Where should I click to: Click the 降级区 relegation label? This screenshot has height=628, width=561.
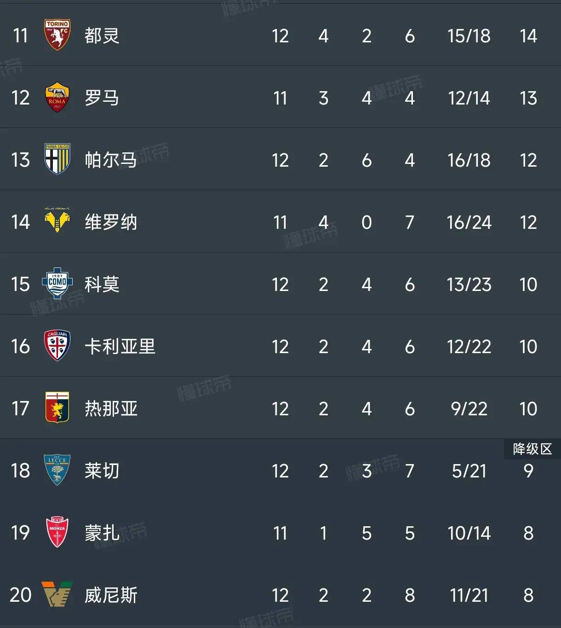pyautogui.click(x=532, y=450)
